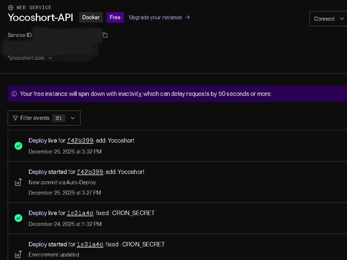
Task: Open the Connect dropdown
Action: point(328,19)
